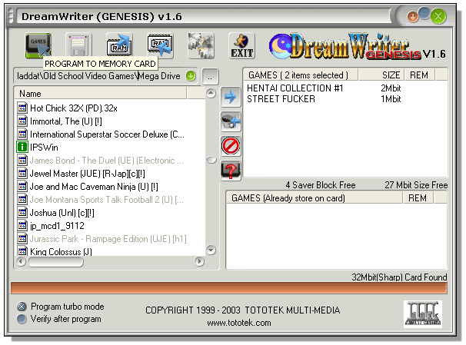The image size is (466, 345).
Task: Click the horizontal scrollbar thumb
Action: pyautogui.click(x=55, y=261)
